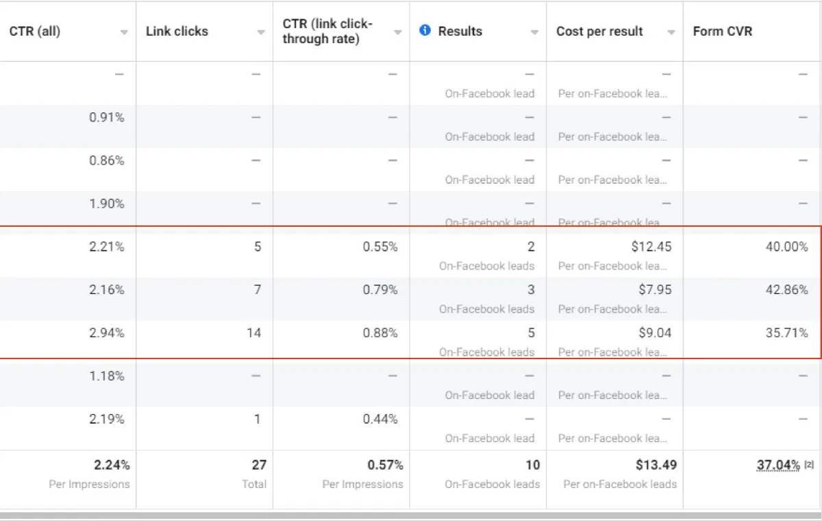The width and height of the screenshot is (822, 521).
Task: Click the Link clicks column header label
Action: click(177, 32)
